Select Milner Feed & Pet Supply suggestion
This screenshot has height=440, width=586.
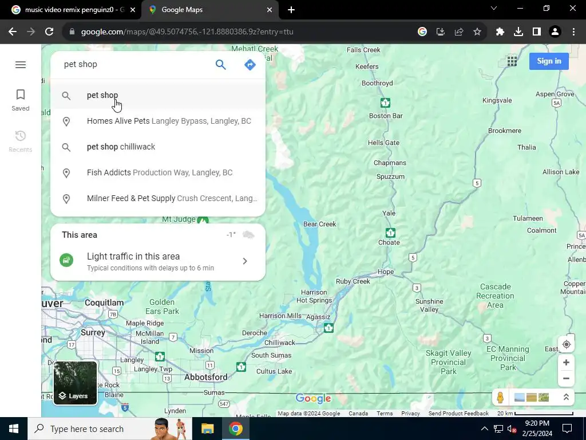(x=158, y=198)
